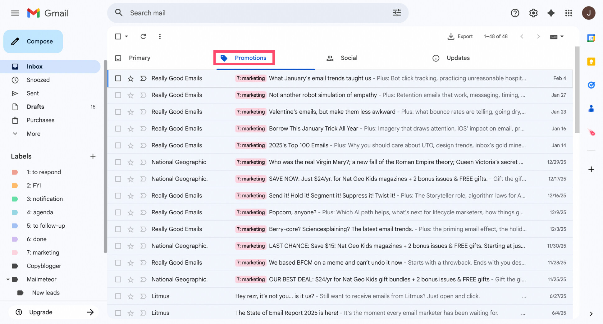Image resolution: width=603 pixels, height=324 pixels.
Task: Open Google Calendar in side panel
Action: (x=591, y=38)
